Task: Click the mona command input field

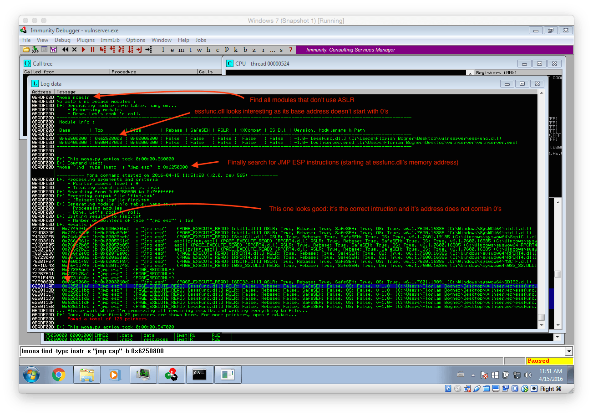Action: pos(293,351)
